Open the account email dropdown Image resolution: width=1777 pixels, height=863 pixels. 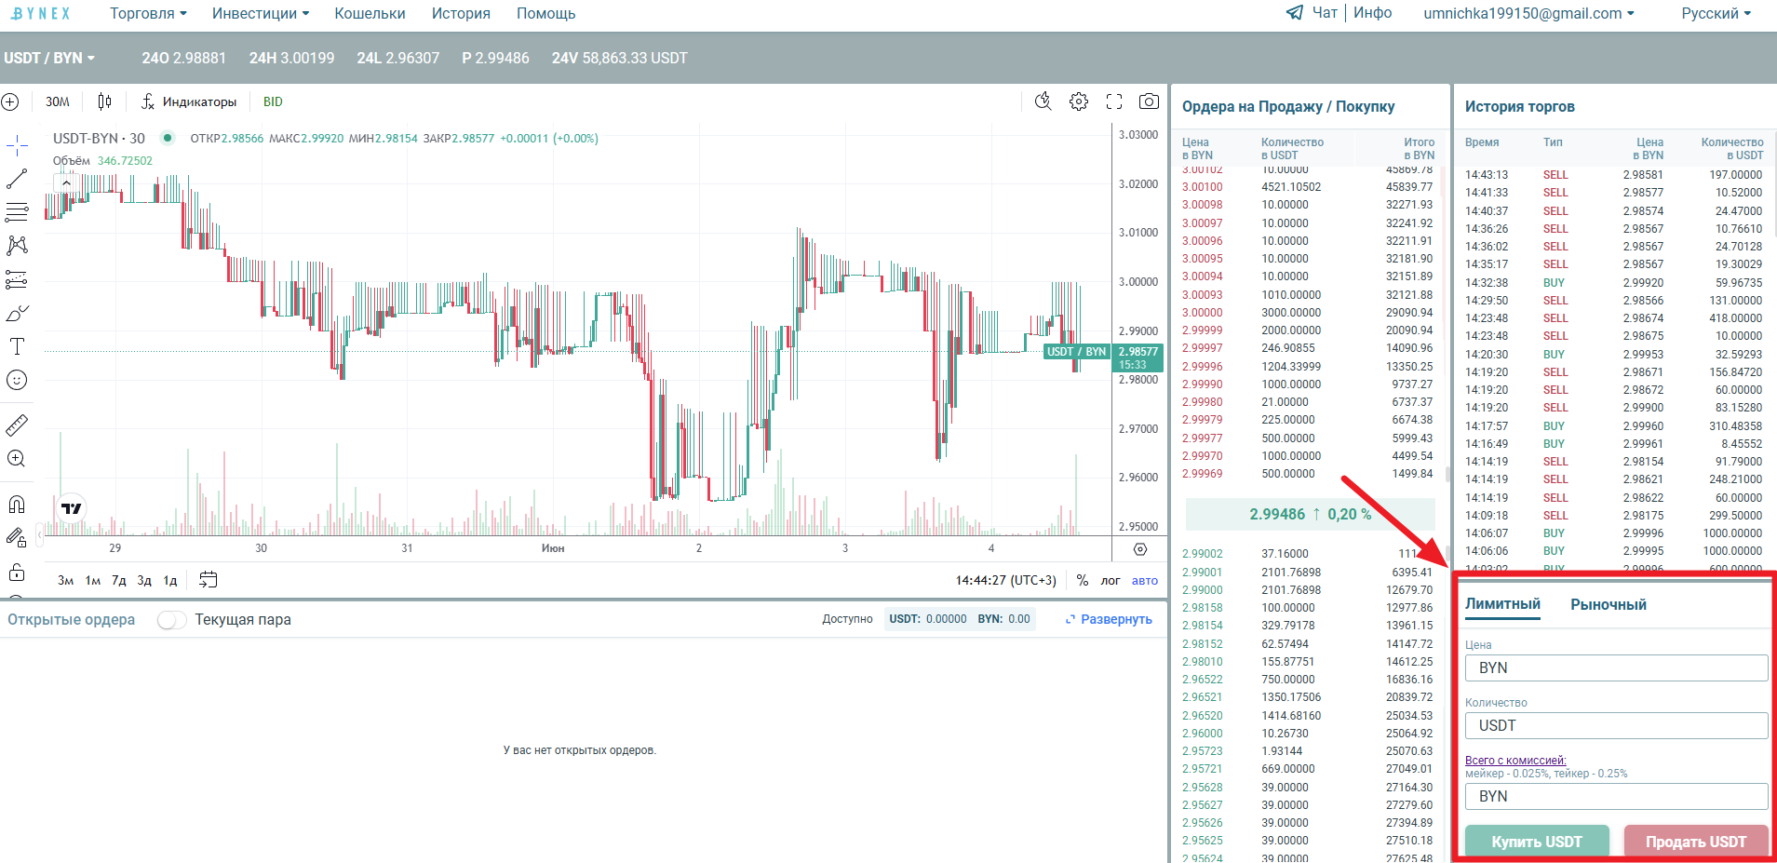pos(1528,13)
